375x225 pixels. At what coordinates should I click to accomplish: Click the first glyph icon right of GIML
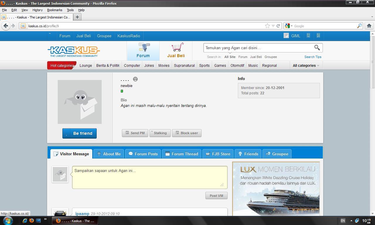click(308, 35)
